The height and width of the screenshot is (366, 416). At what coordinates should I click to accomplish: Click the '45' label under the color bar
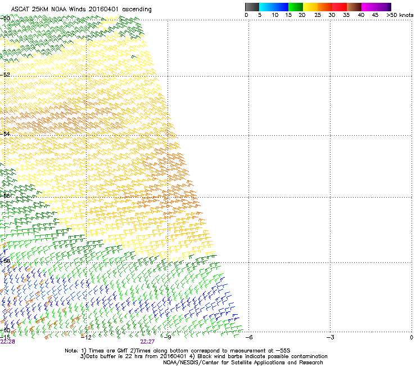pyautogui.click(x=375, y=15)
